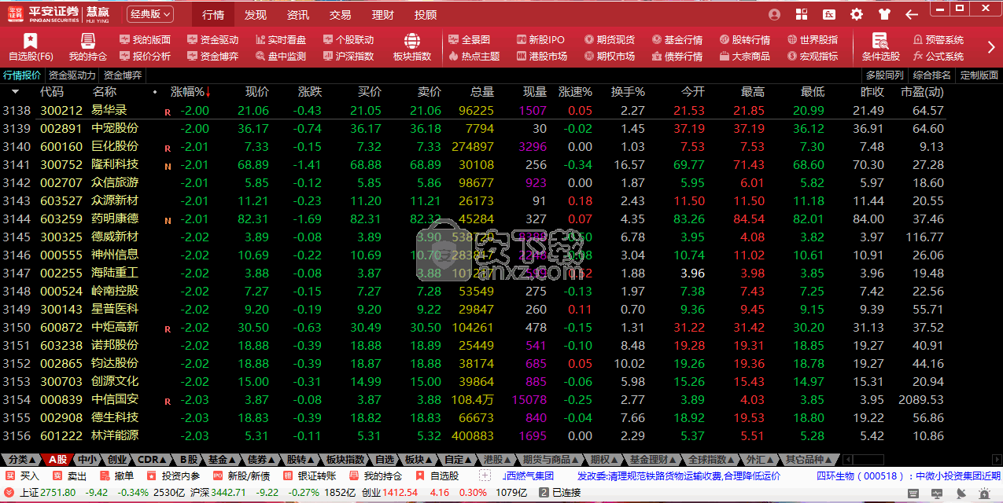
Task: Open the skin T-shirt icon
Action: pos(884,14)
